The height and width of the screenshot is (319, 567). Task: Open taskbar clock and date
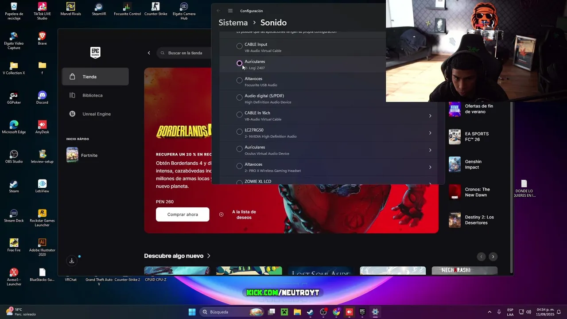click(545, 312)
